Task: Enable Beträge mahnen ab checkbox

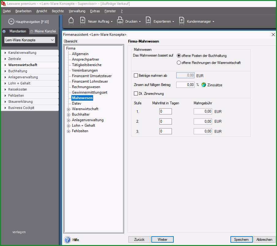Action: pos(136,76)
